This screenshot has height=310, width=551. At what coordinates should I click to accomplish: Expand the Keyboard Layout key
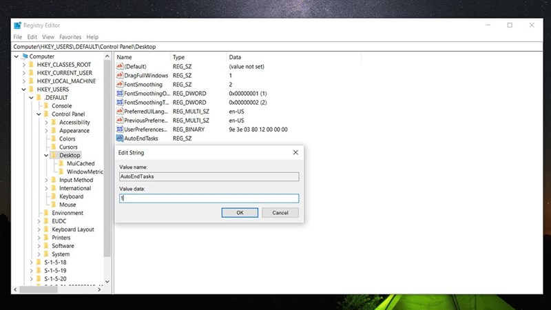[39, 229]
